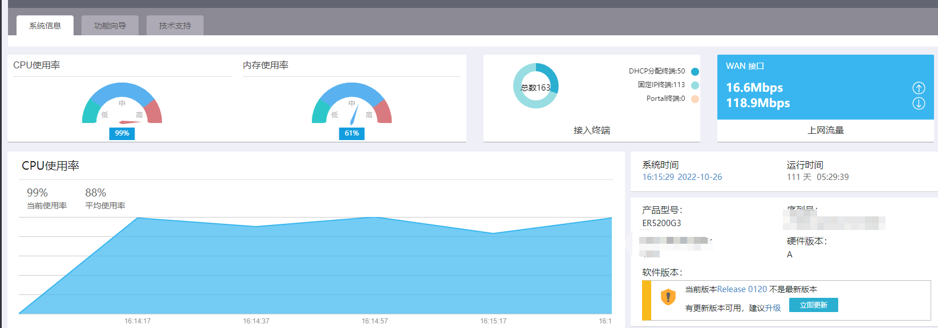Click the orange warning shield icon
This screenshot has width=938, height=328.
coord(668,297)
